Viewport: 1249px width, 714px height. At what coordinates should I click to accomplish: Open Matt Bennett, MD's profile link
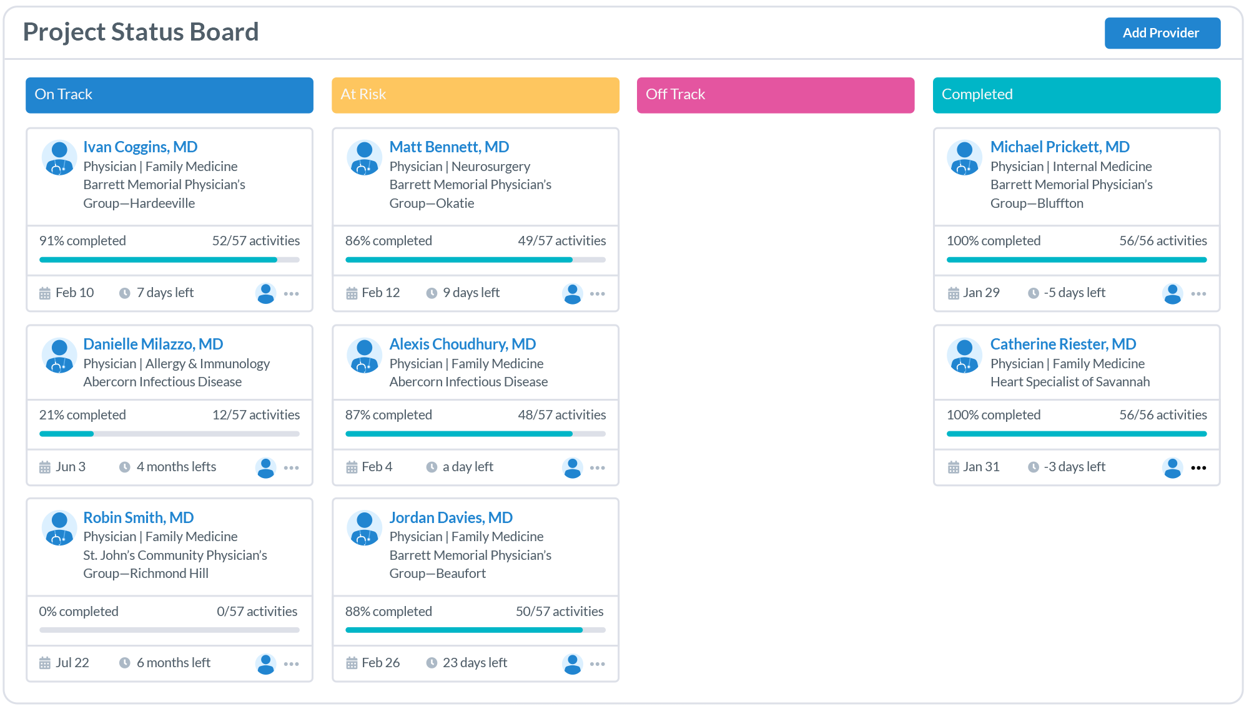pyautogui.click(x=449, y=147)
